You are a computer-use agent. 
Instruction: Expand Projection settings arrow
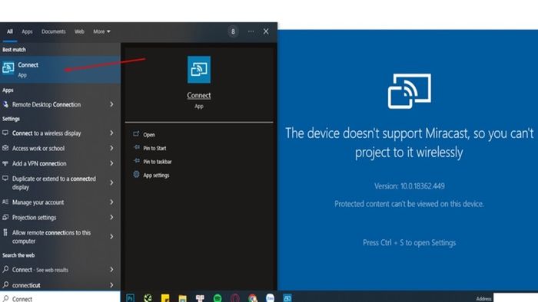[x=112, y=217]
